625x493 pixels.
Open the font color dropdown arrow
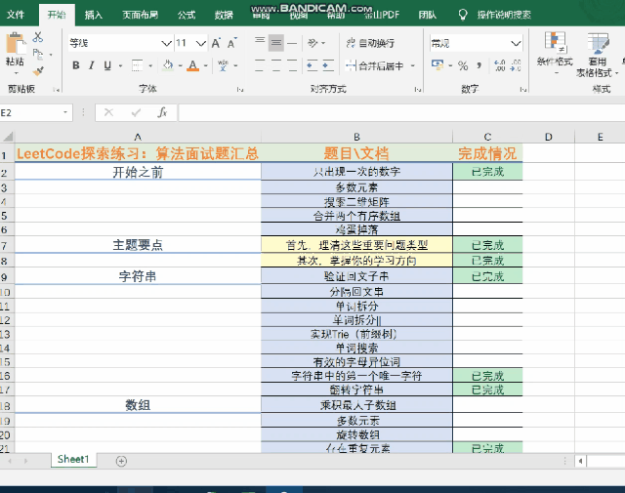pyautogui.click(x=206, y=65)
